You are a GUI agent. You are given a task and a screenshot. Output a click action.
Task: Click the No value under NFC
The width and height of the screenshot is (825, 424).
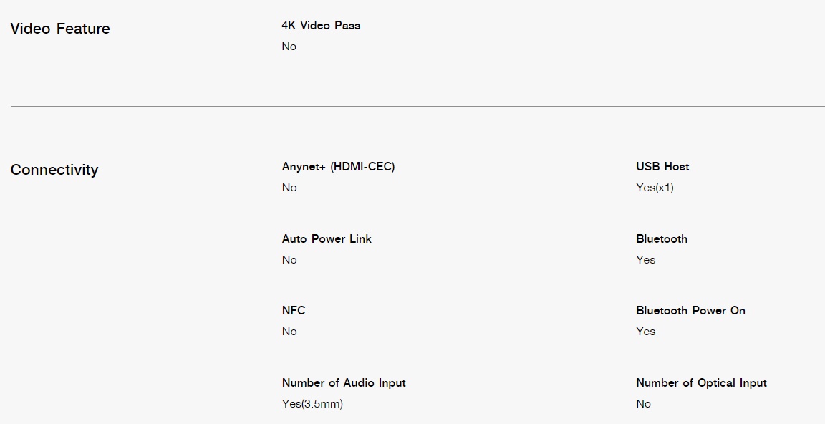(x=289, y=332)
